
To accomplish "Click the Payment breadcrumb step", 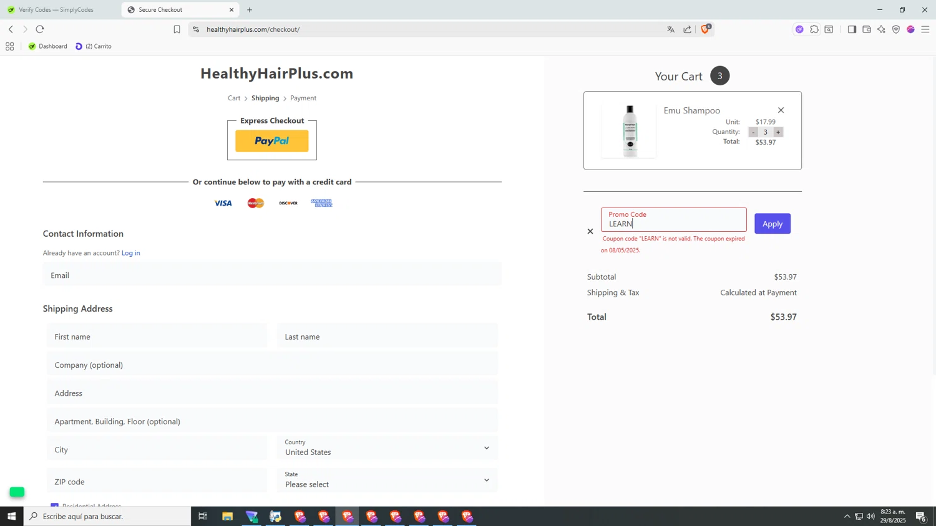I will click(x=303, y=98).
